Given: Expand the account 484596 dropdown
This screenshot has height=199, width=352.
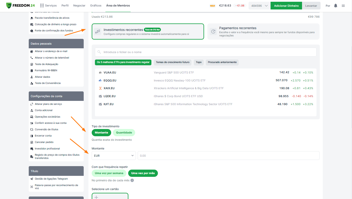Looking at the screenshot, I should point(260,6).
